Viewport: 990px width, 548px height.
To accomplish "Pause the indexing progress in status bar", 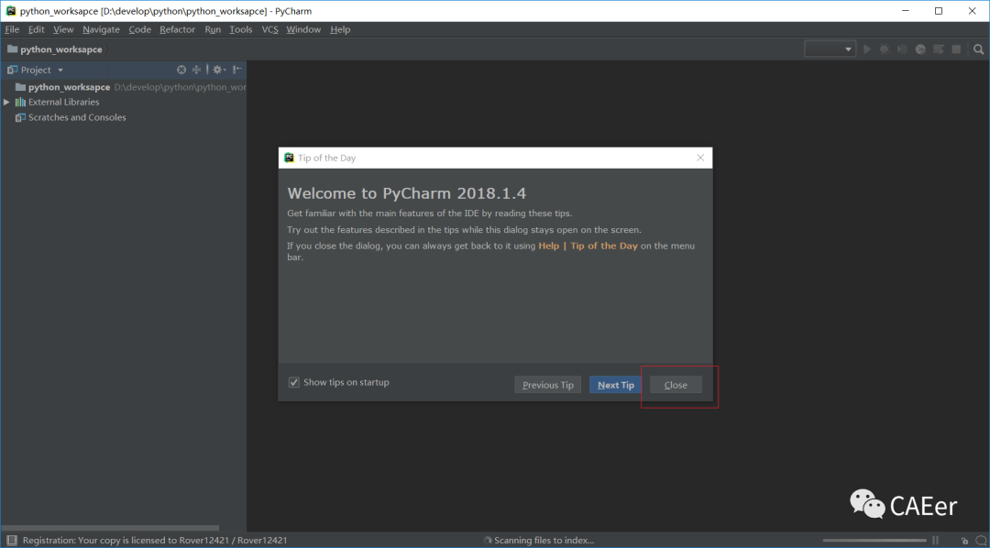I will [936, 541].
